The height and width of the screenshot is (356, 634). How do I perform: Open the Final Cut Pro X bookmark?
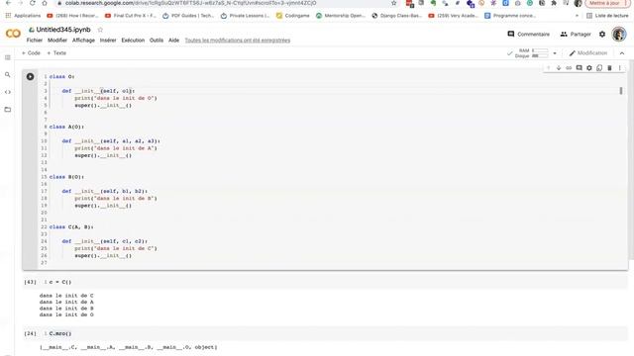pyautogui.click(x=130, y=16)
